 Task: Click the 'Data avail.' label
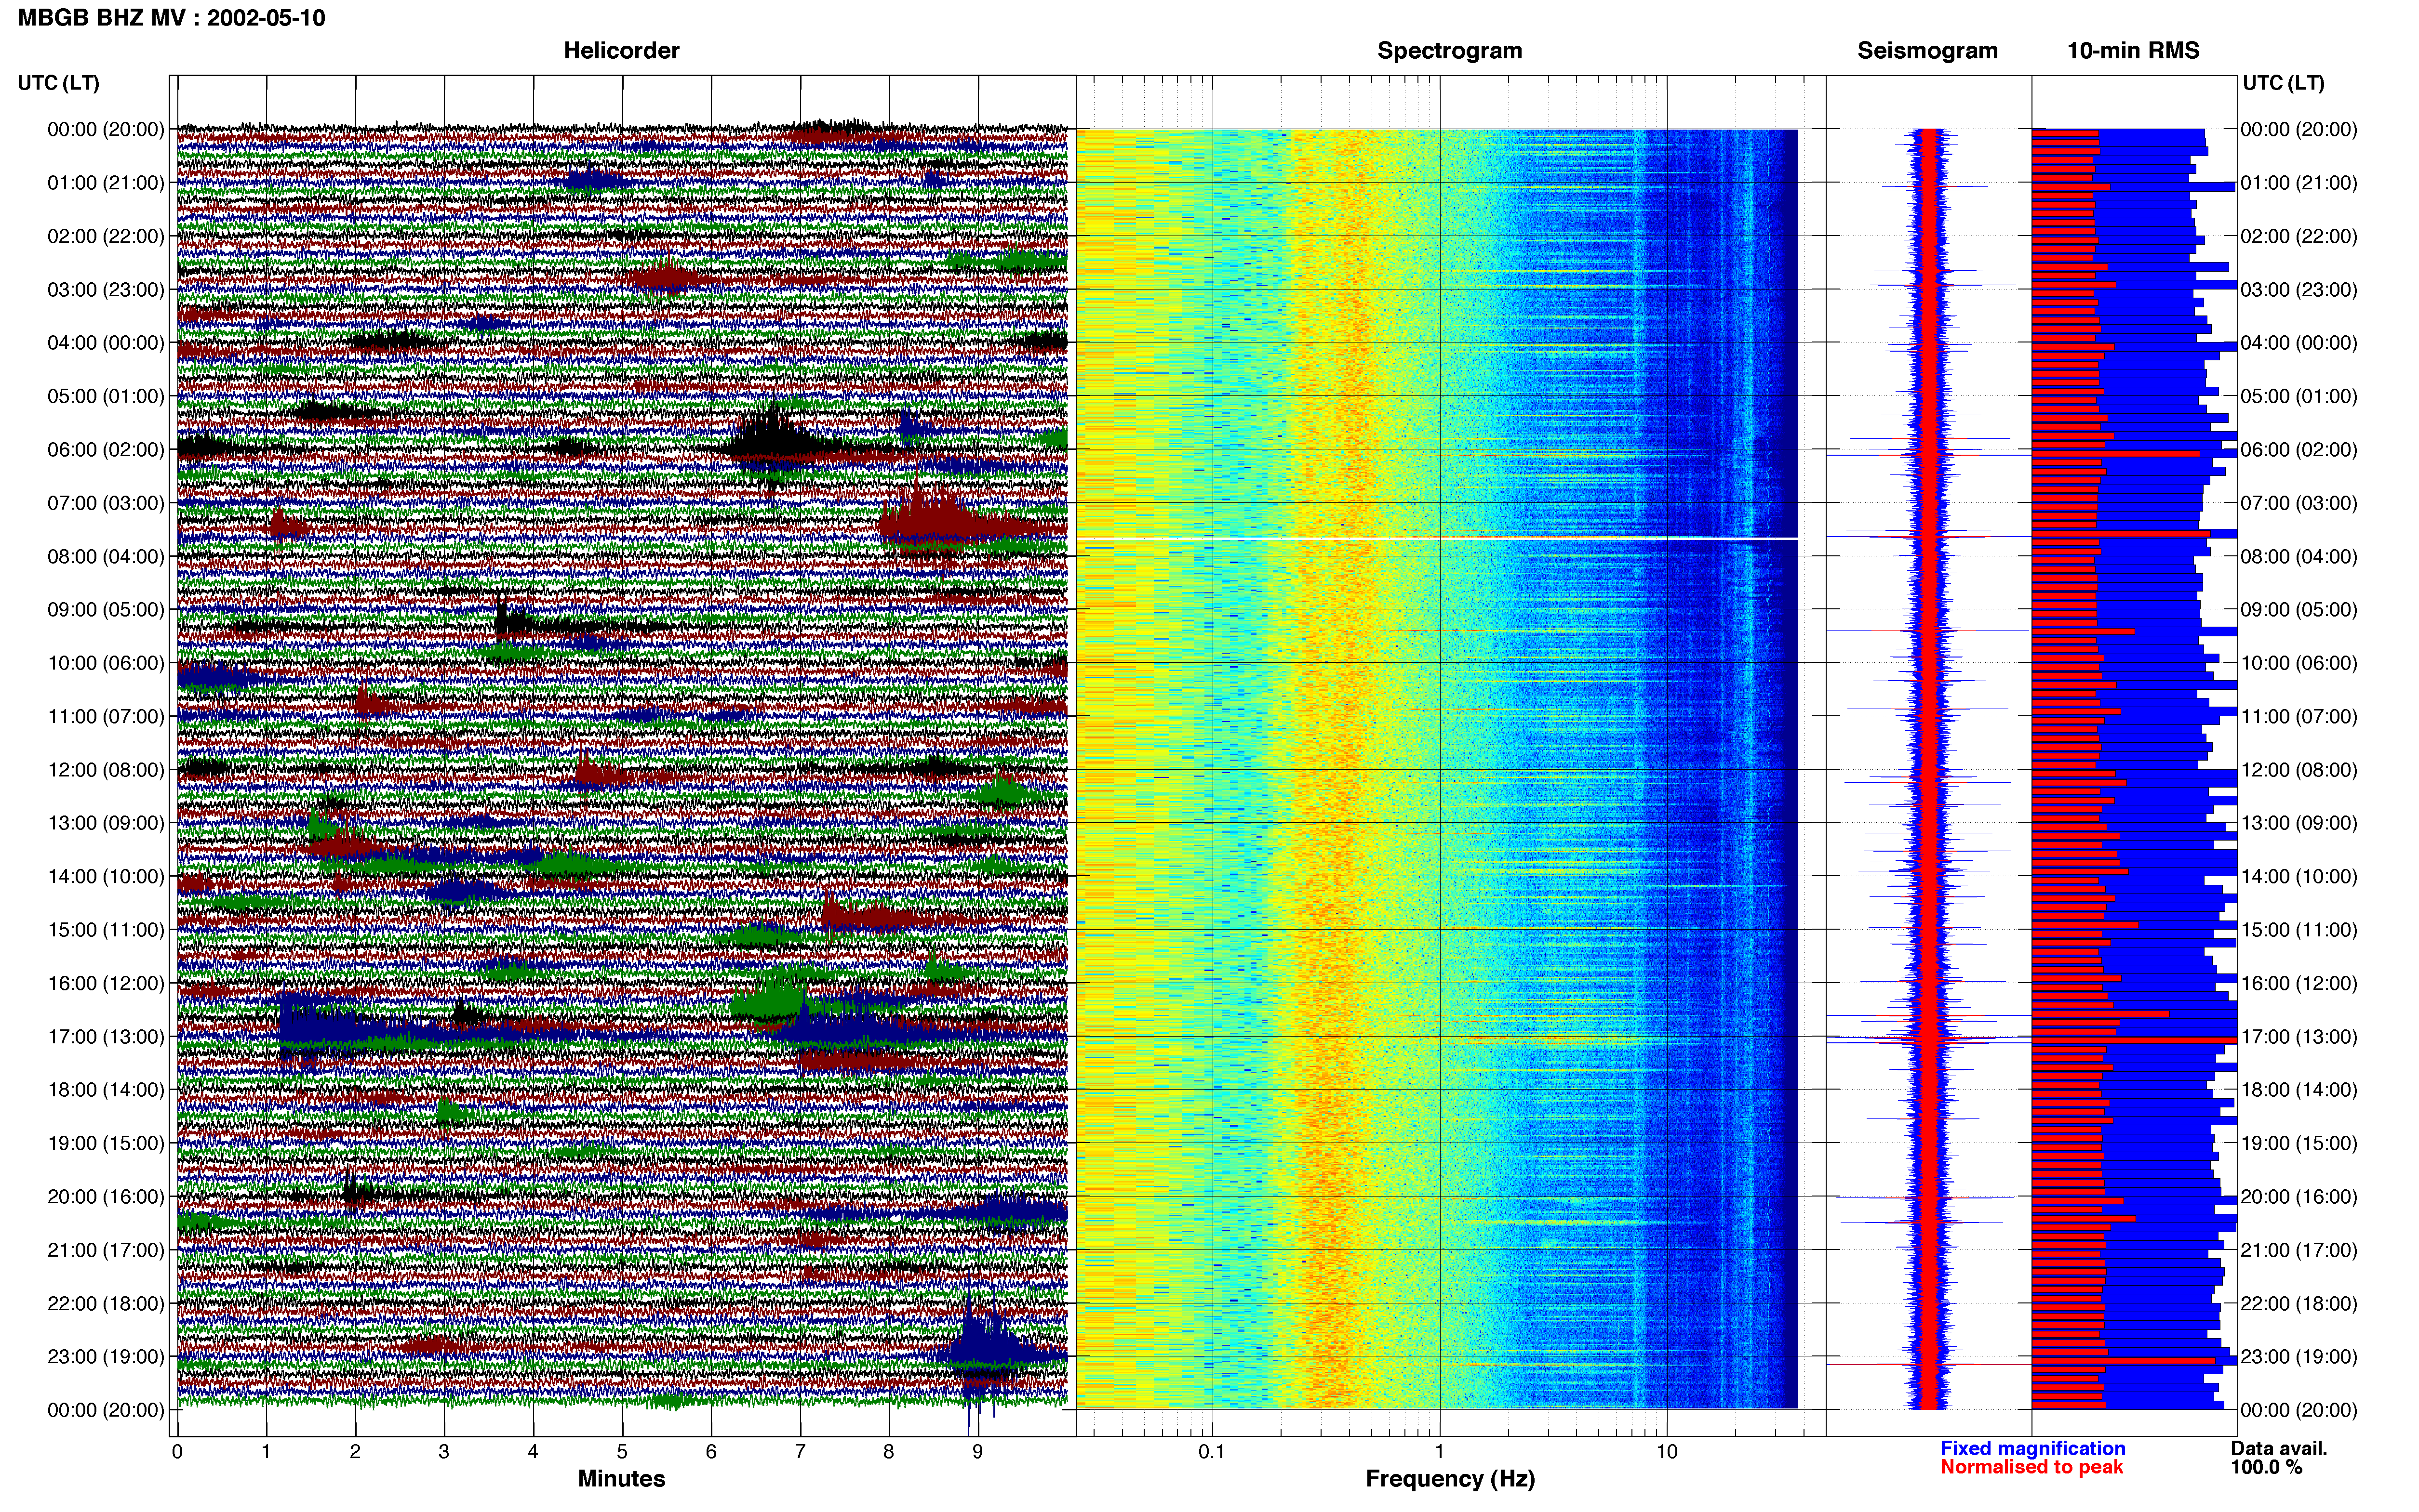pos(2279,1448)
